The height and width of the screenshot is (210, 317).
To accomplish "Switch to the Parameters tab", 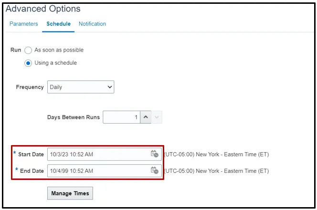I will click(24, 24).
